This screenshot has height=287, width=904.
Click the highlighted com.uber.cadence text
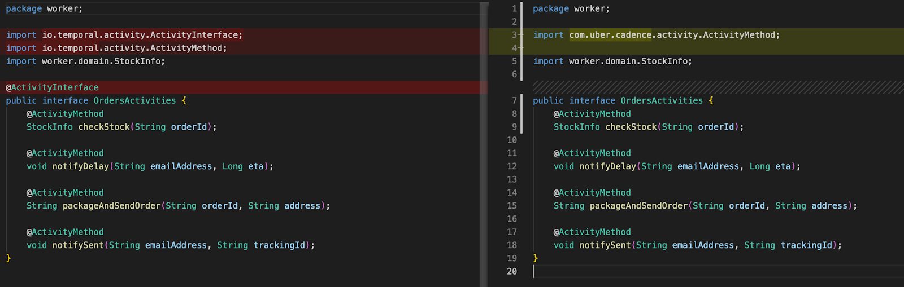[610, 35]
